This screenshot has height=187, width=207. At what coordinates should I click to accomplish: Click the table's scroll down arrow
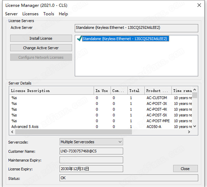click(195, 126)
